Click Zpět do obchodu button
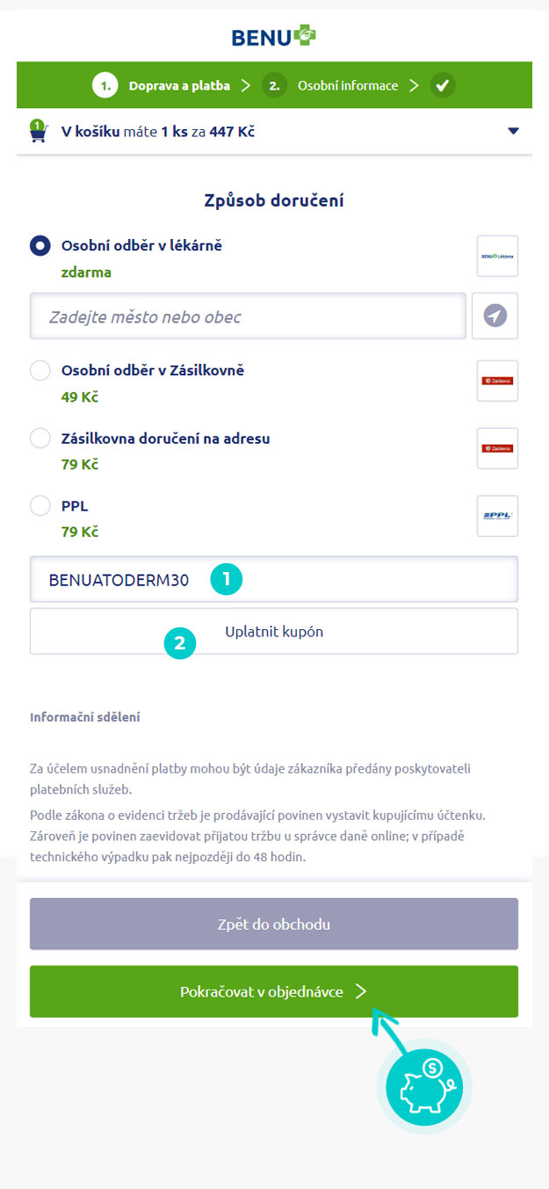Viewport: 549px width, 1189px height. (x=274, y=924)
